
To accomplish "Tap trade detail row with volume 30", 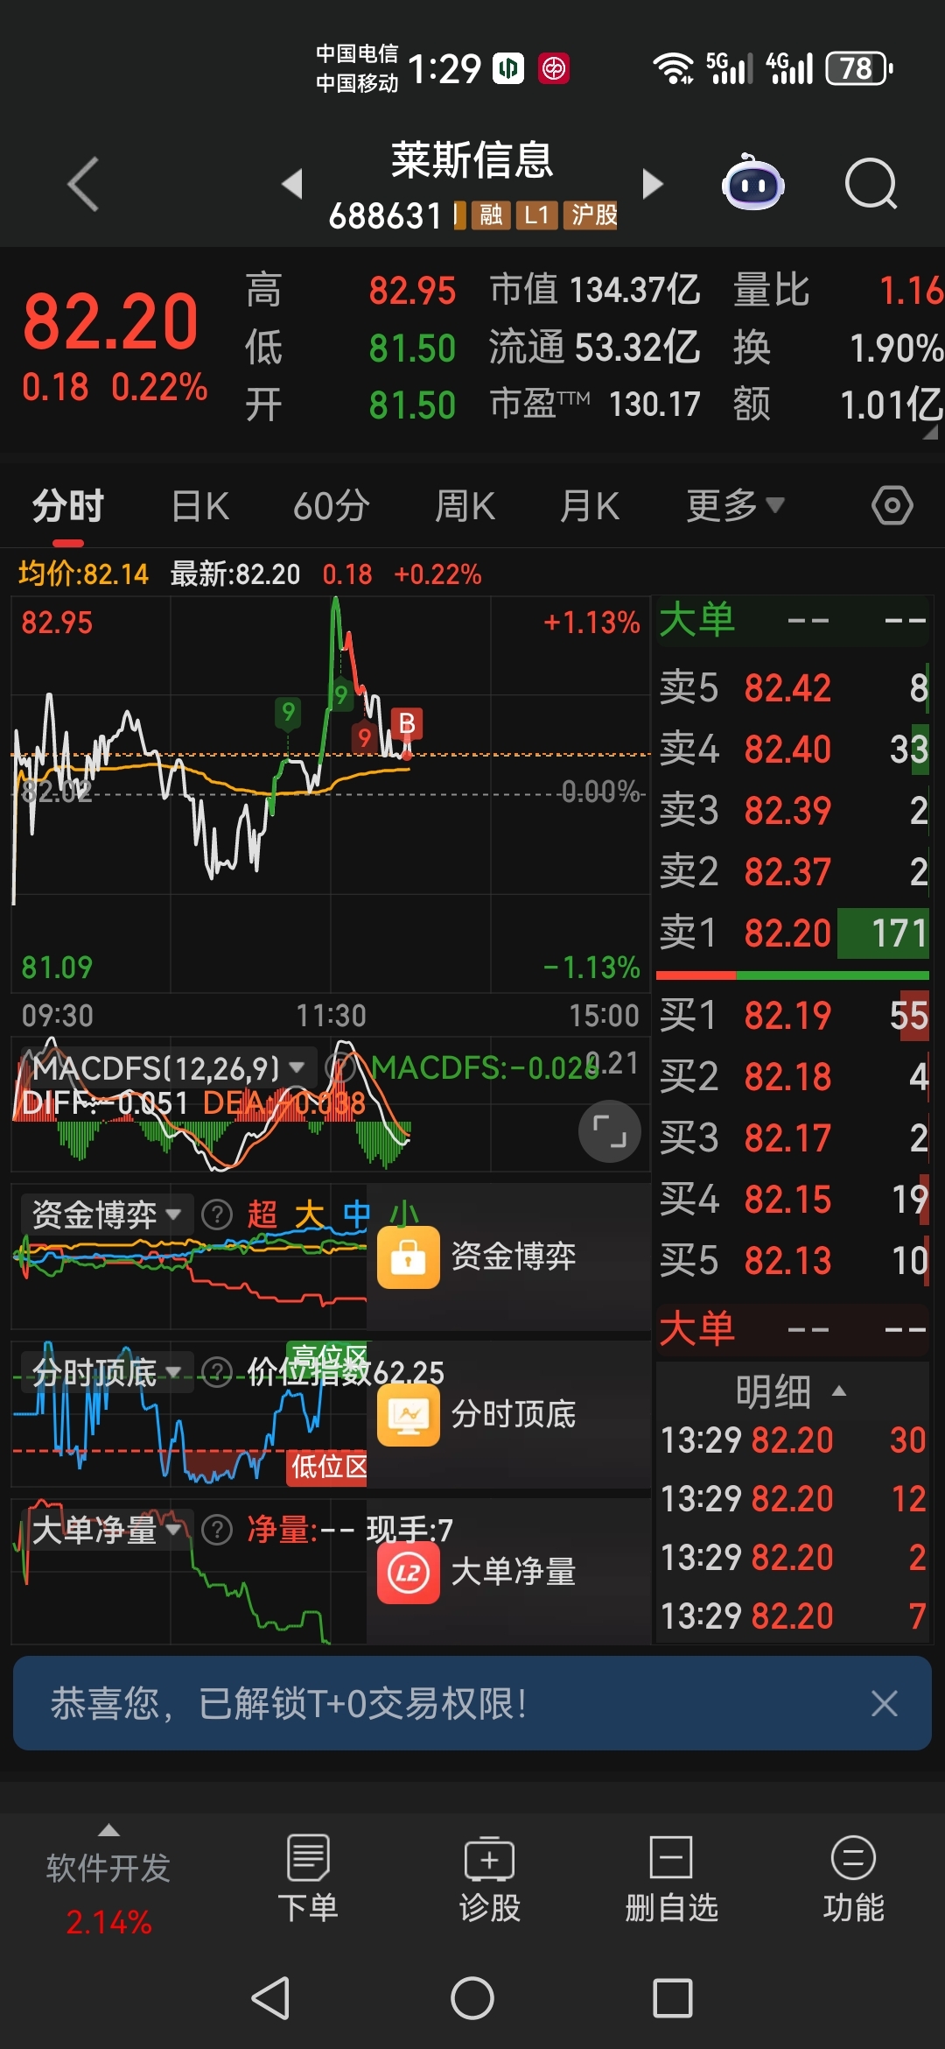I will click(792, 1440).
